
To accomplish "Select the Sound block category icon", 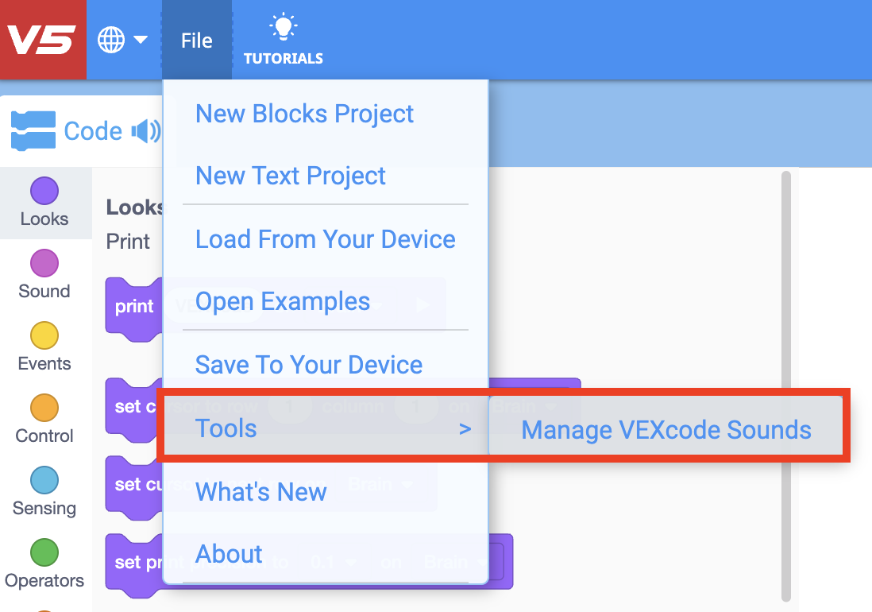I will click(44, 262).
